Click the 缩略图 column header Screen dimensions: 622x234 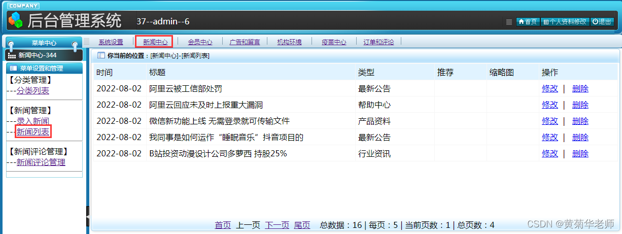[x=502, y=73]
